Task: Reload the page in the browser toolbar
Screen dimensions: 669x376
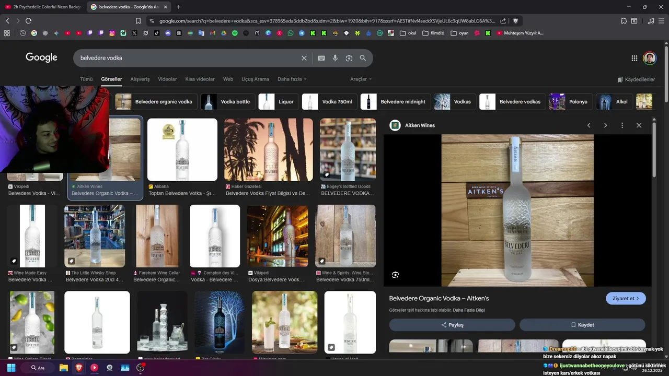Action: pyautogui.click(x=28, y=21)
